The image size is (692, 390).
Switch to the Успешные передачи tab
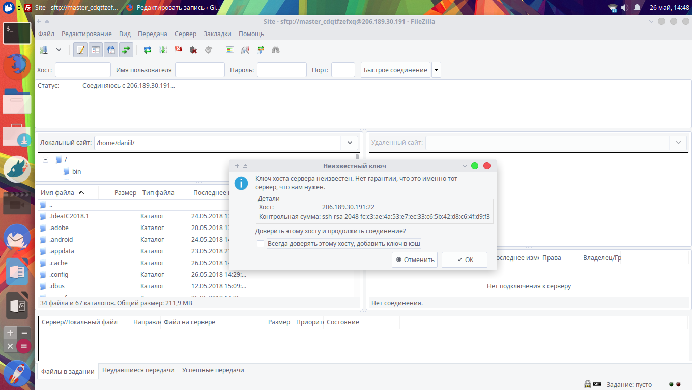[x=213, y=370]
